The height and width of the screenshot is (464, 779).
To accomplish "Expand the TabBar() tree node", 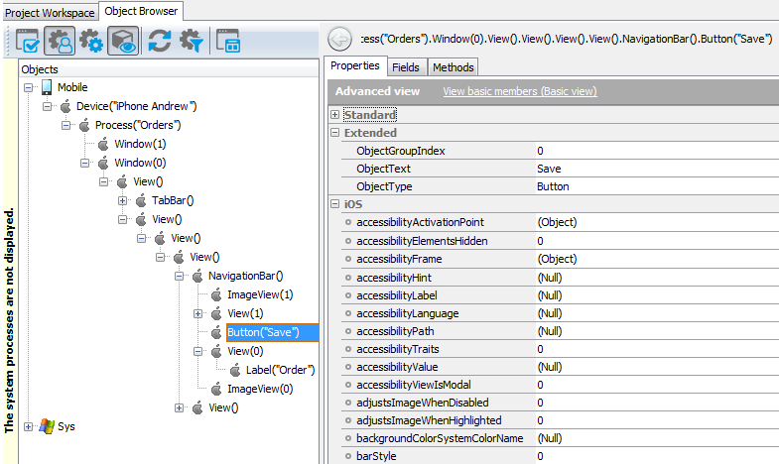I will (123, 200).
